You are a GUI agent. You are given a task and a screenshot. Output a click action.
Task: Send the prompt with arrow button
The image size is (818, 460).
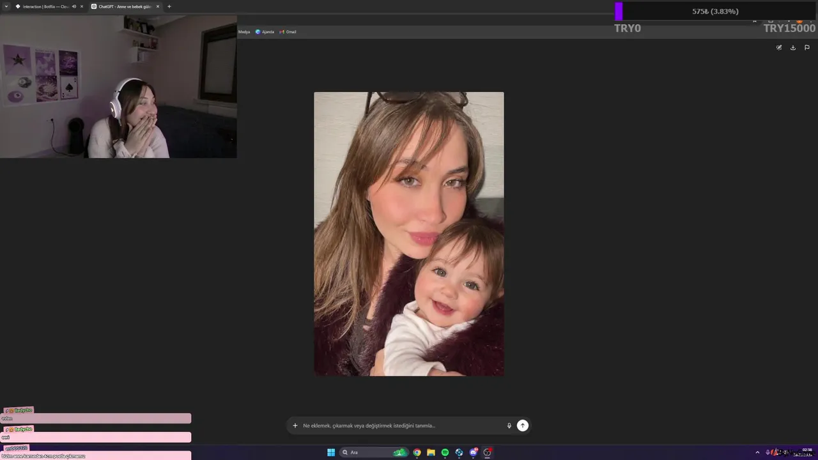[x=523, y=425]
